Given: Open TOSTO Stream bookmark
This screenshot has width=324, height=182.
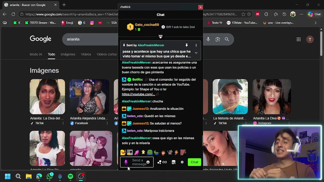Looking at the screenshot, I should click(x=40, y=23).
